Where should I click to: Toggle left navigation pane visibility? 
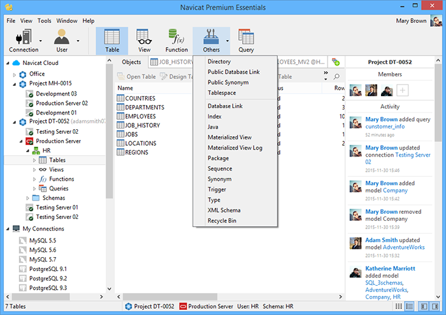(424, 306)
